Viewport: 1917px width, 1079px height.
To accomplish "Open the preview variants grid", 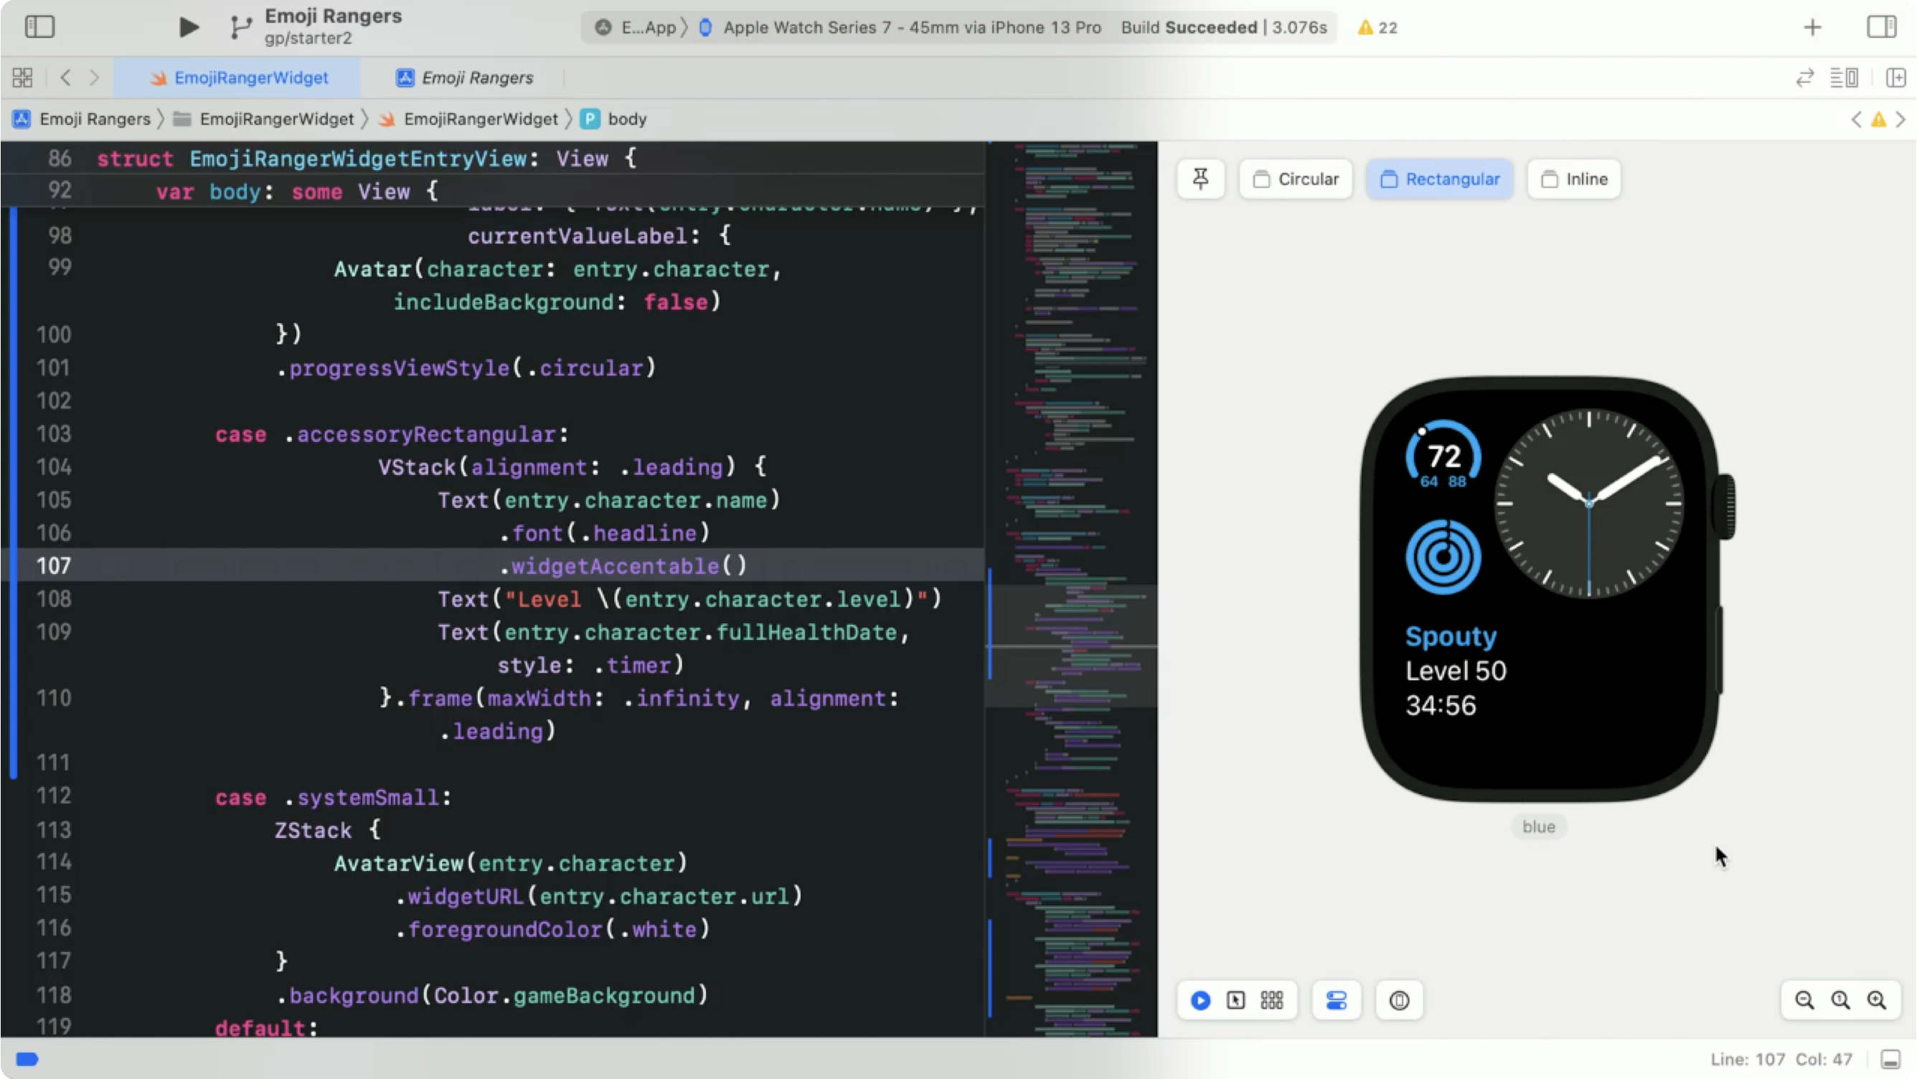I will pos(1272,1000).
